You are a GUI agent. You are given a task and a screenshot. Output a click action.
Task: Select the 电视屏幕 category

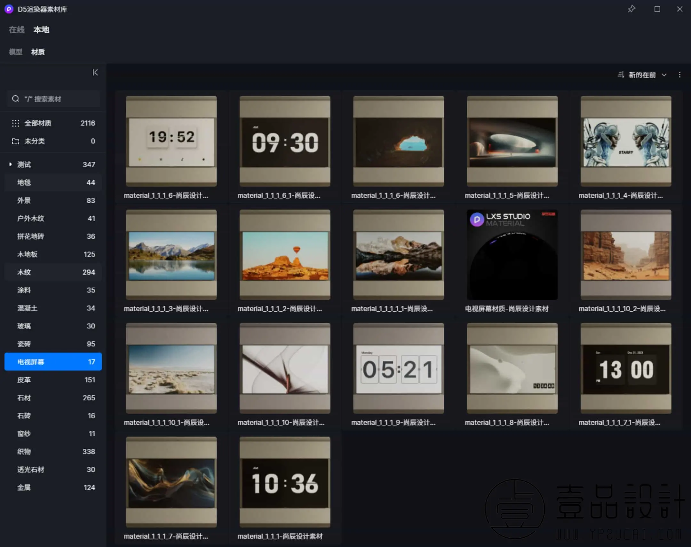coord(53,362)
